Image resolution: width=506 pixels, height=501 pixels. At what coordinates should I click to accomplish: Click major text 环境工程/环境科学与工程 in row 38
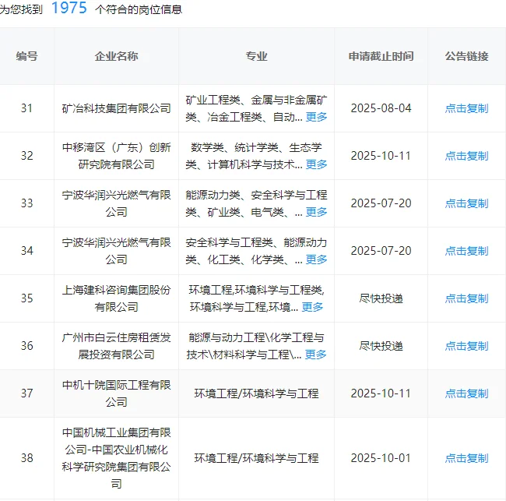pos(257,457)
